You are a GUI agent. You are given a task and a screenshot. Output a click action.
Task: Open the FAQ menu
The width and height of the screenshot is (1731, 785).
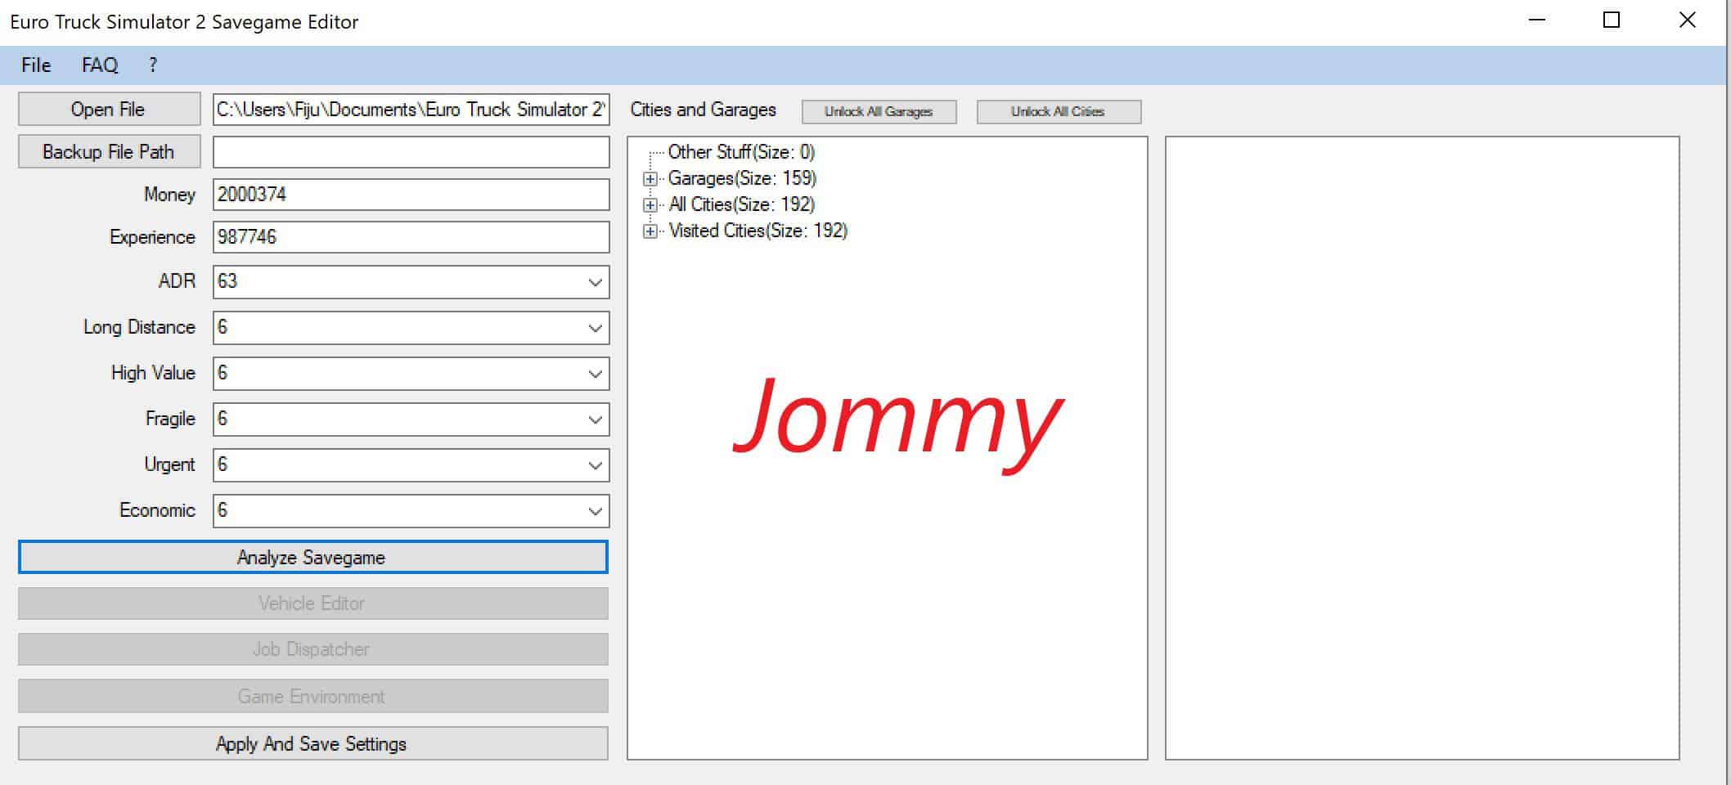[100, 65]
